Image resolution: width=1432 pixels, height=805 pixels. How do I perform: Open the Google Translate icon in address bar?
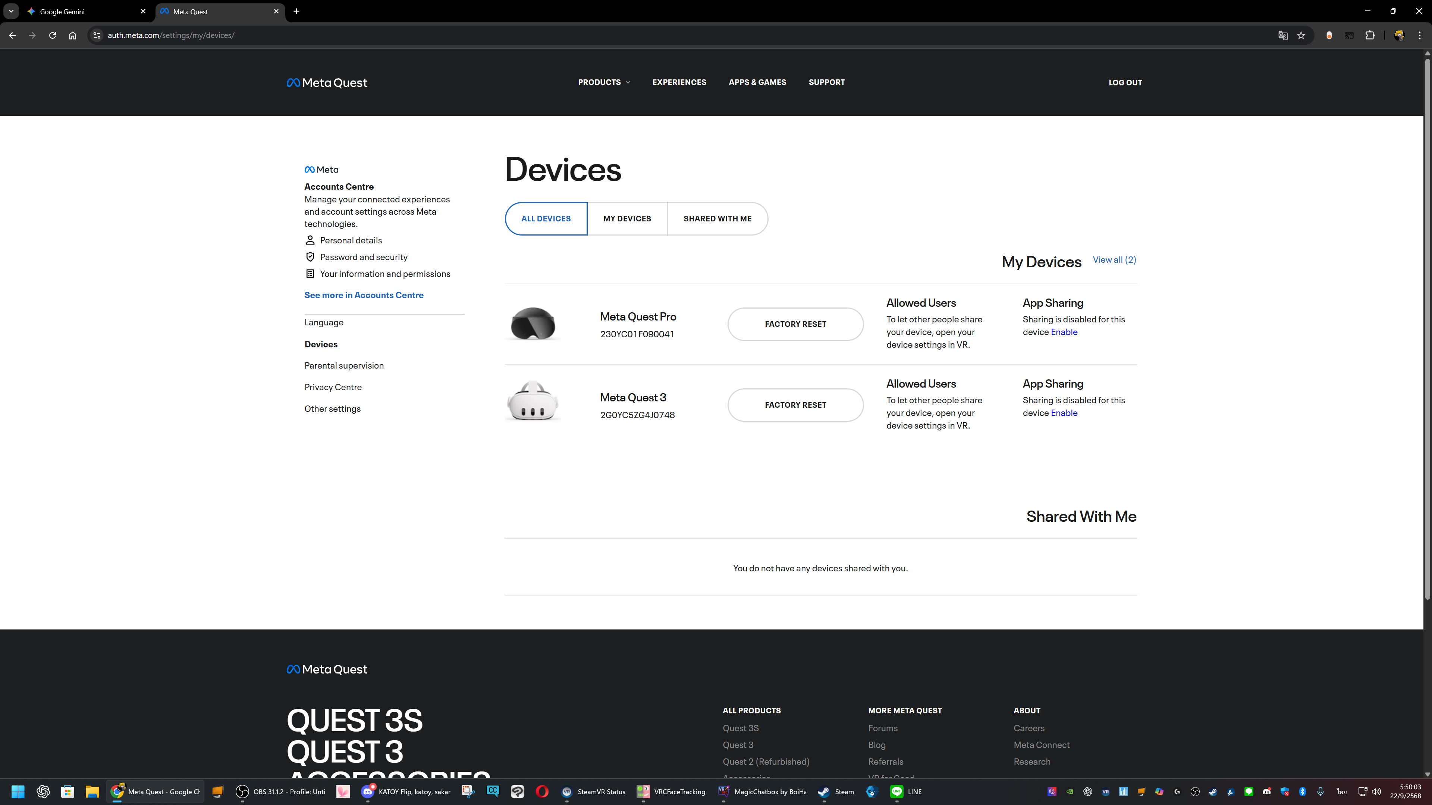click(x=1283, y=35)
